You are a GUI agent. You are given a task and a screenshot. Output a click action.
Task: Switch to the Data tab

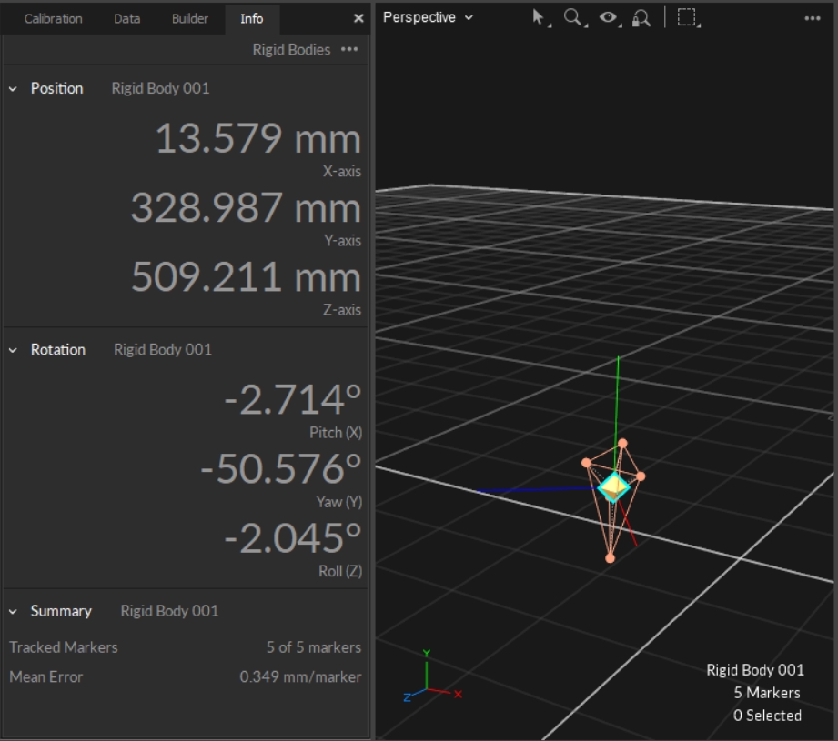(126, 18)
